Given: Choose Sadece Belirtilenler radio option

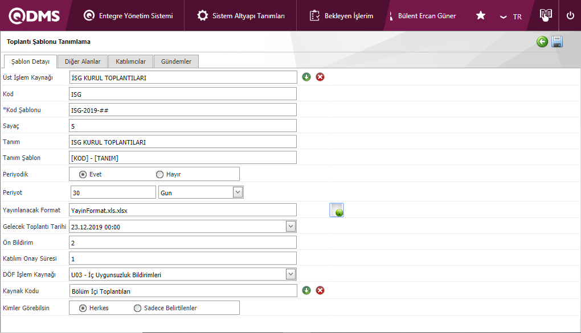Looking at the screenshot, I should click(137, 308).
